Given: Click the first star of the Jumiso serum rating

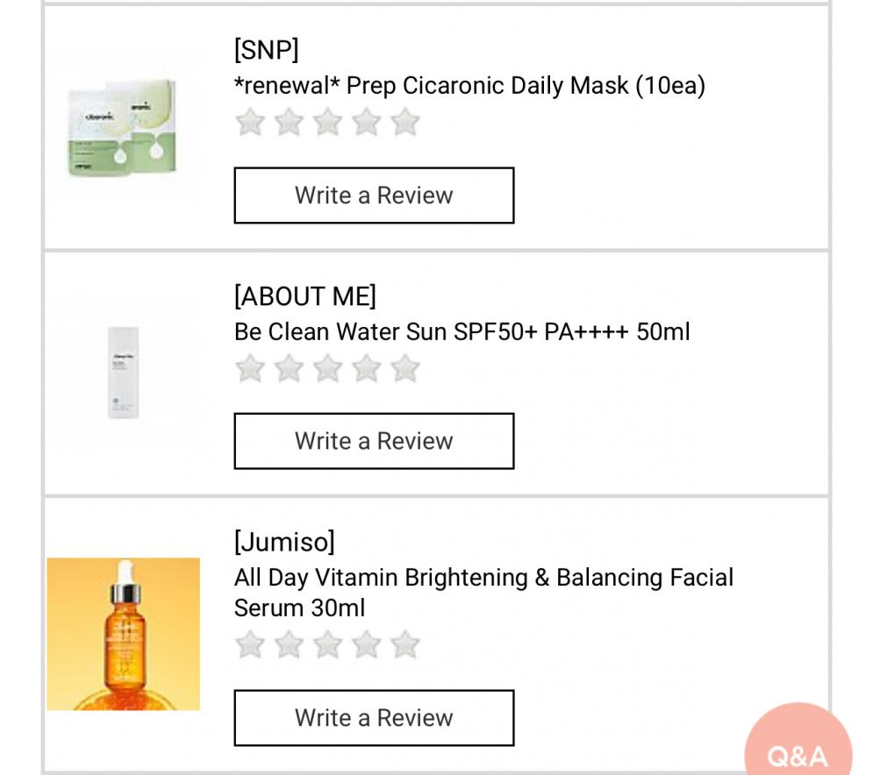Looking at the screenshot, I should (x=250, y=645).
